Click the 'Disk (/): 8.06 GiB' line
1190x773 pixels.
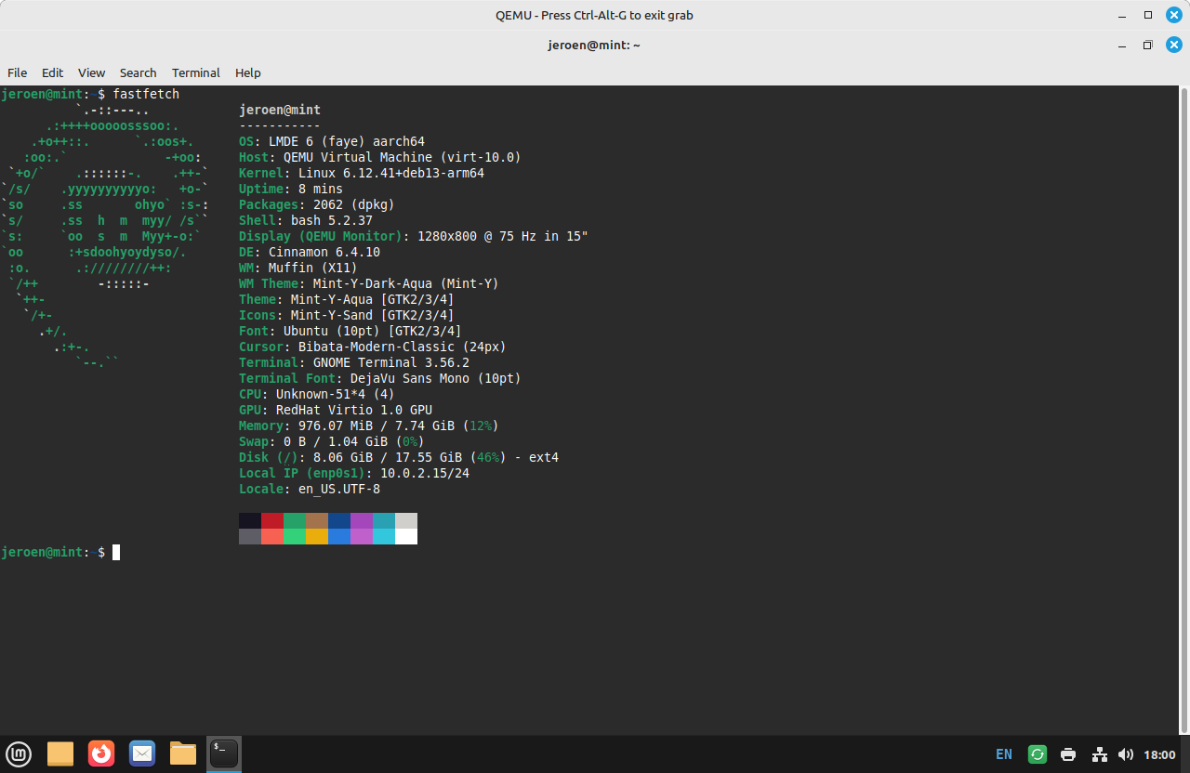(399, 457)
